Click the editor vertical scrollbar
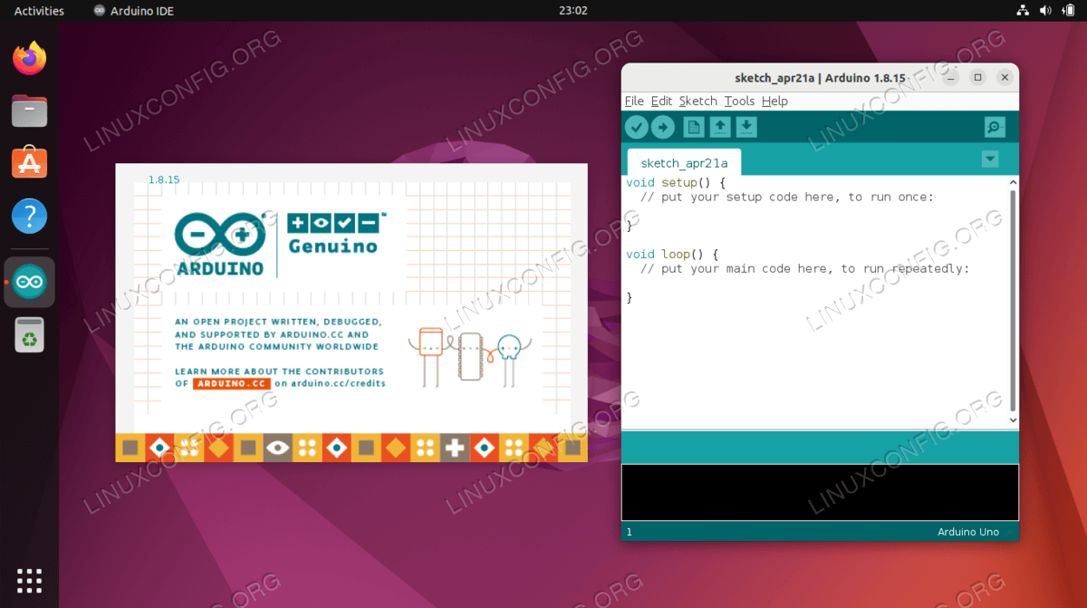The image size is (1087, 608). coord(1013,299)
